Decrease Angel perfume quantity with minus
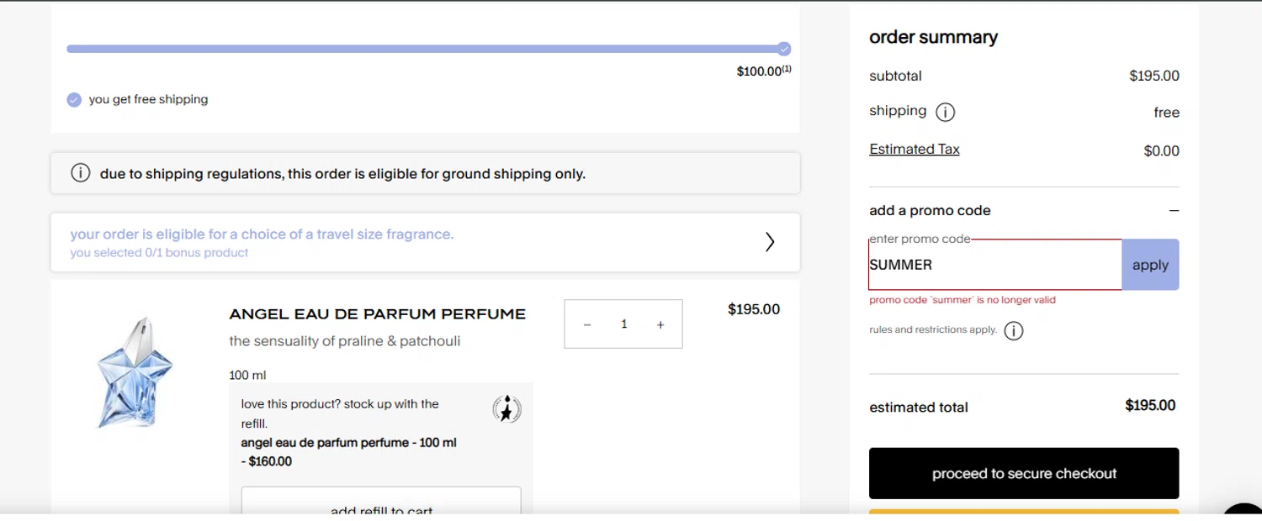The image size is (1262, 521). pyautogui.click(x=587, y=324)
